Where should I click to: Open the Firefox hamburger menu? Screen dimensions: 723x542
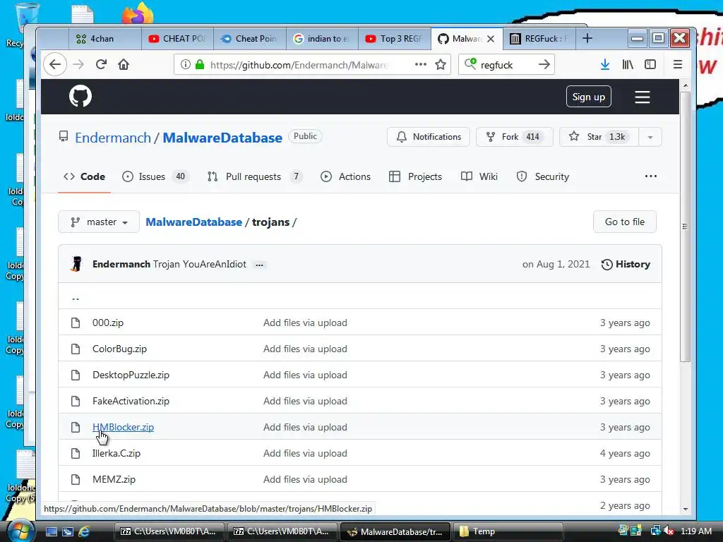pyautogui.click(x=677, y=64)
